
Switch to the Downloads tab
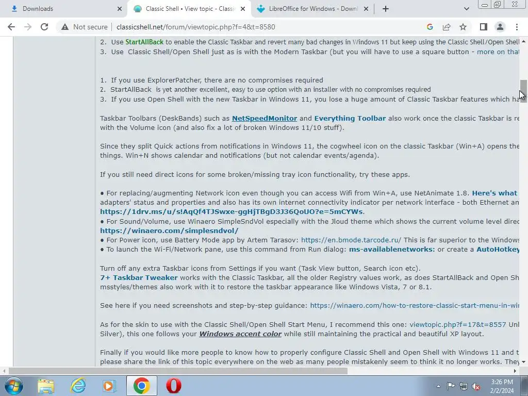64,9
